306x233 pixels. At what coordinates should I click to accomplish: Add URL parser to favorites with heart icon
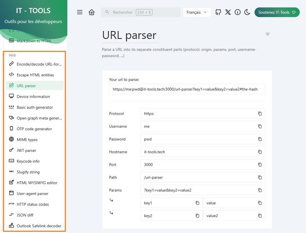[268, 34]
